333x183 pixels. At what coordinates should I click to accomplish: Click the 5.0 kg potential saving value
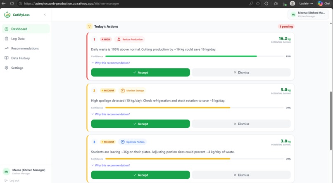(285, 90)
